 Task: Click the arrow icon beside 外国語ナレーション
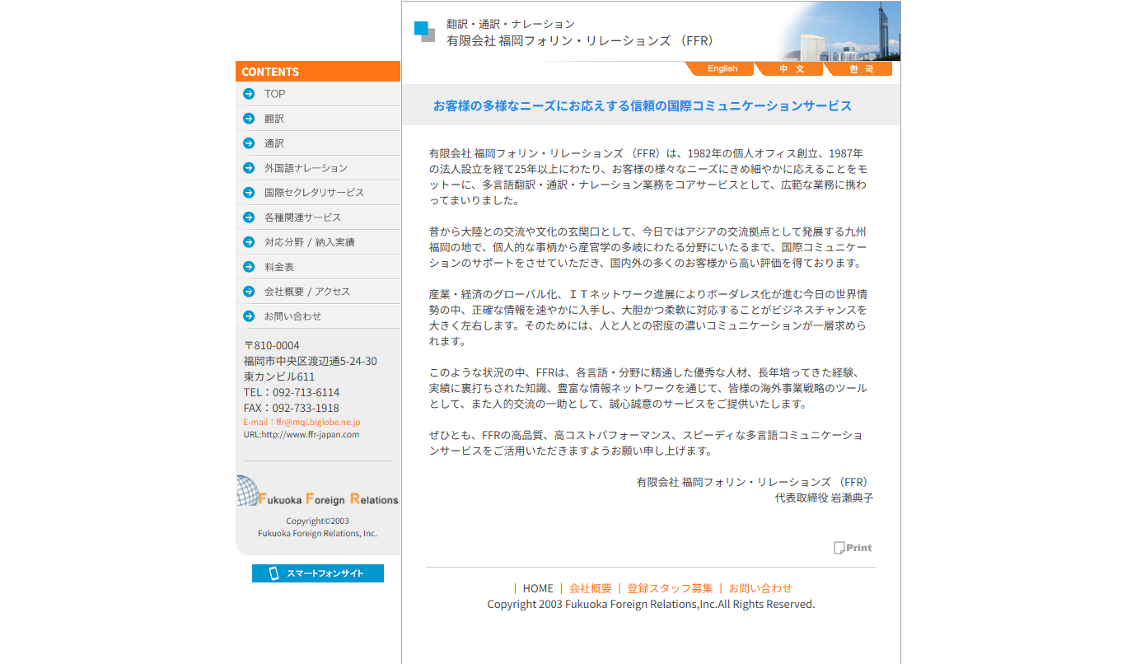pyautogui.click(x=249, y=168)
